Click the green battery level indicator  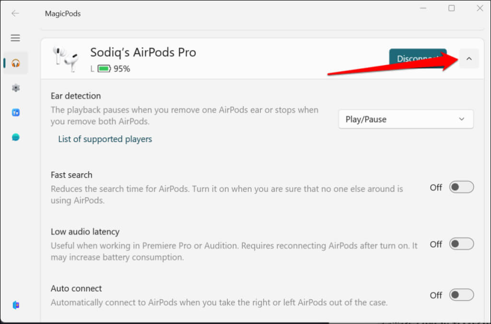coord(104,69)
